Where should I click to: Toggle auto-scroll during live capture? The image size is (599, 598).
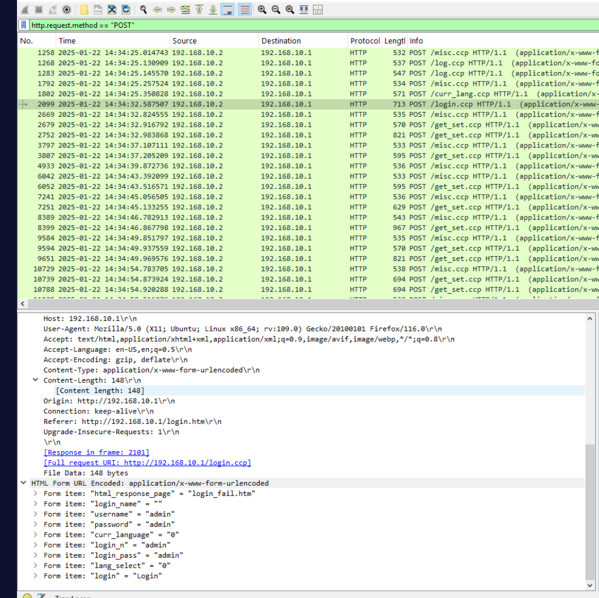coord(227,10)
